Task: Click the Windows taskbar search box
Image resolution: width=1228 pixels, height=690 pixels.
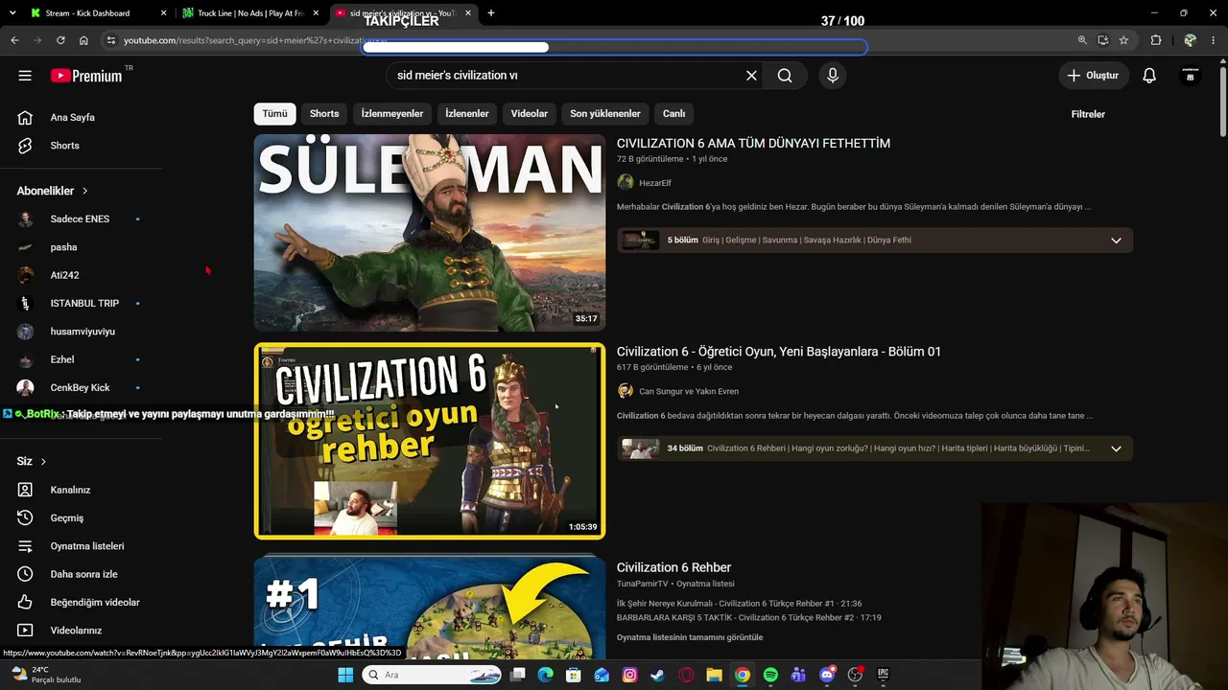Action: [x=433, y=675]
